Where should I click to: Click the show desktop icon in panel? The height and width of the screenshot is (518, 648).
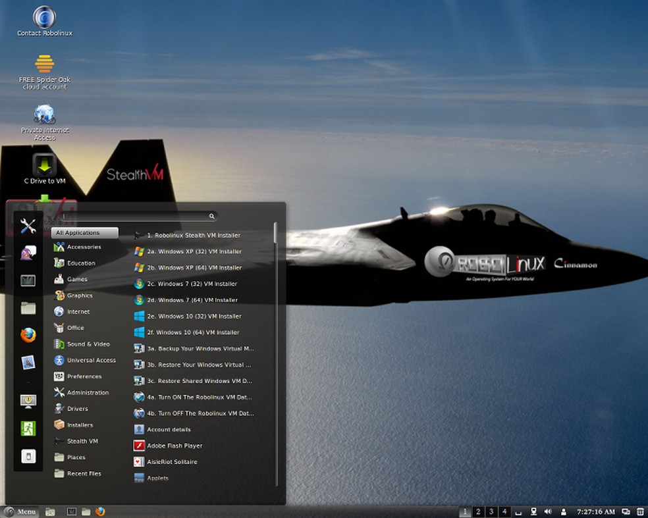(x=50, y=512)
